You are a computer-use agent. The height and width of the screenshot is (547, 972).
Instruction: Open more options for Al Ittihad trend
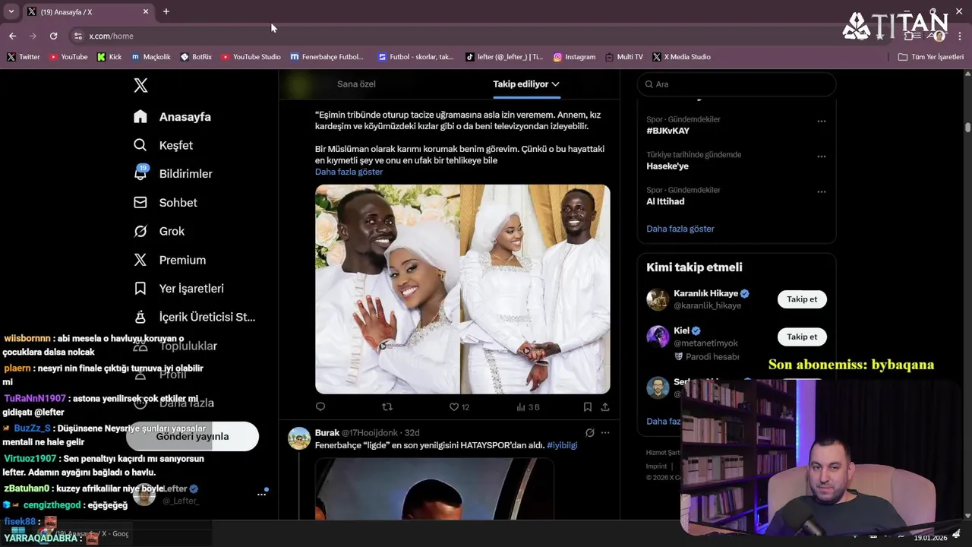pos(821,191)
